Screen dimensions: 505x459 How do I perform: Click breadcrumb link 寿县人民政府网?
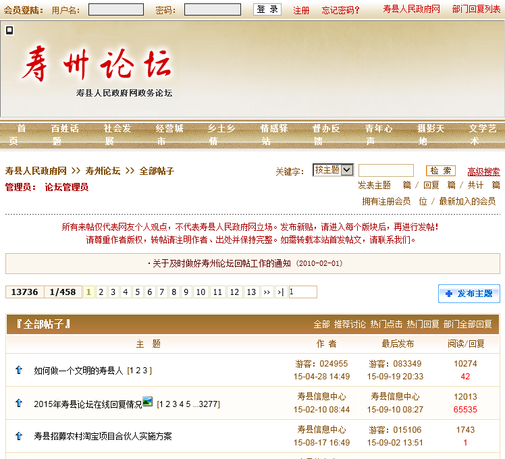coord(36,171)
